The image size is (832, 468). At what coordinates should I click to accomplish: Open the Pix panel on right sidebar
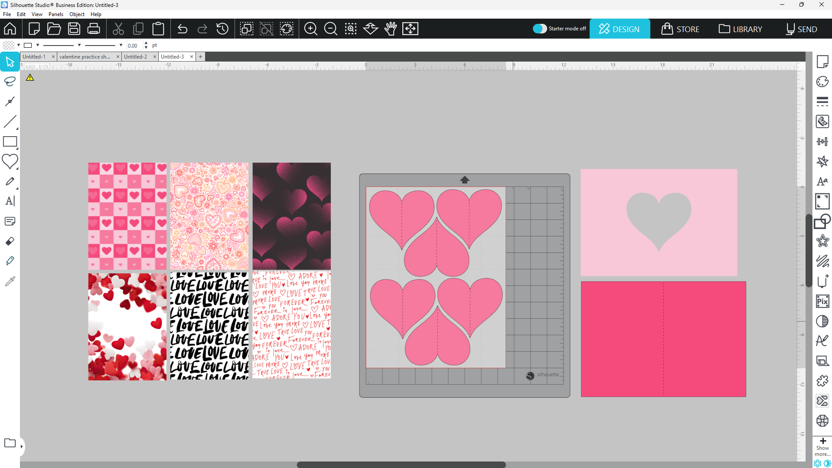(822, 301)
